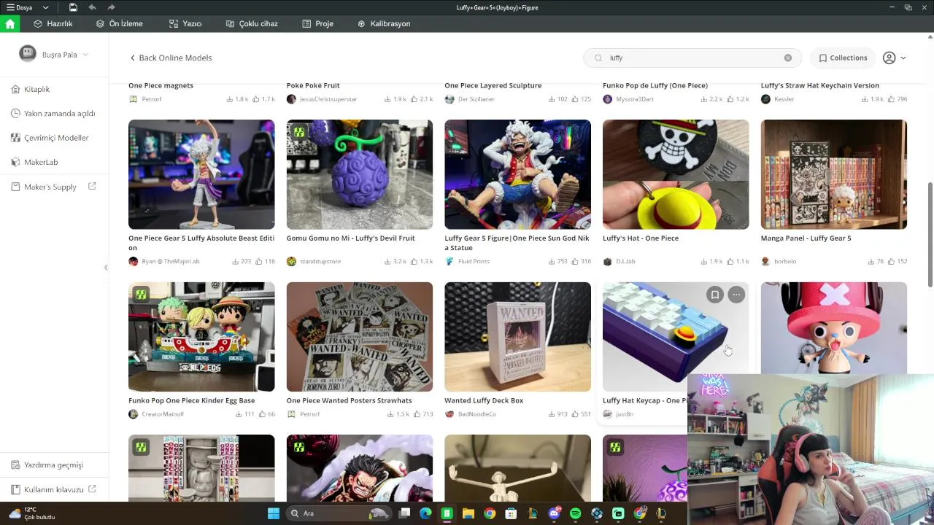Expand the account menu chevron at top right

(903, 58)
